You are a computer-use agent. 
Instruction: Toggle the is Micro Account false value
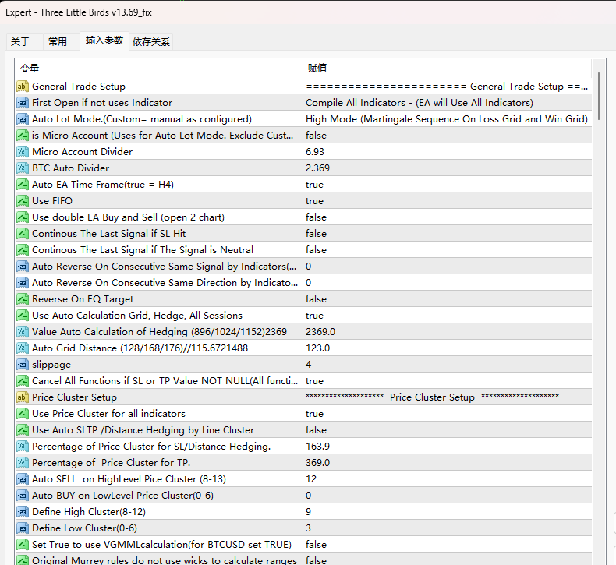click(x=448, y=136)
